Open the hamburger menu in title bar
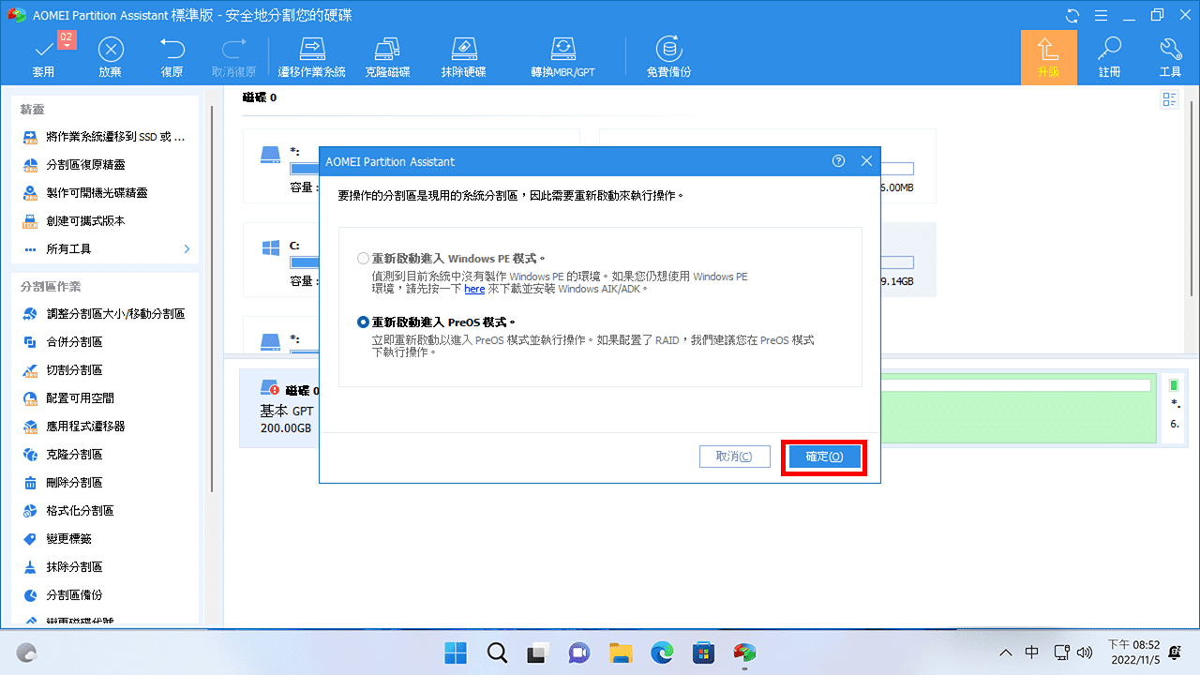Screen dimensions: 1200x675 pos(1100,15)
